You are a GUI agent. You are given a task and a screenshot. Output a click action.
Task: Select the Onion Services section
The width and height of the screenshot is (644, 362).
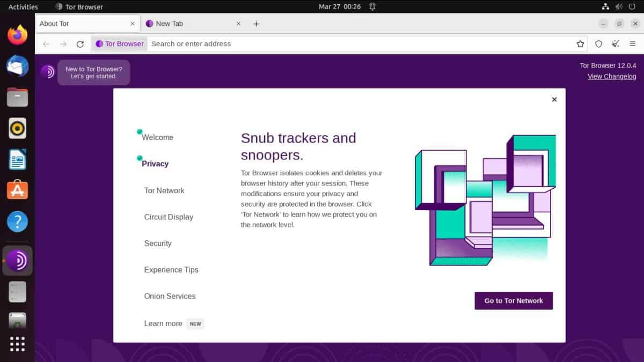pos(170,296)
